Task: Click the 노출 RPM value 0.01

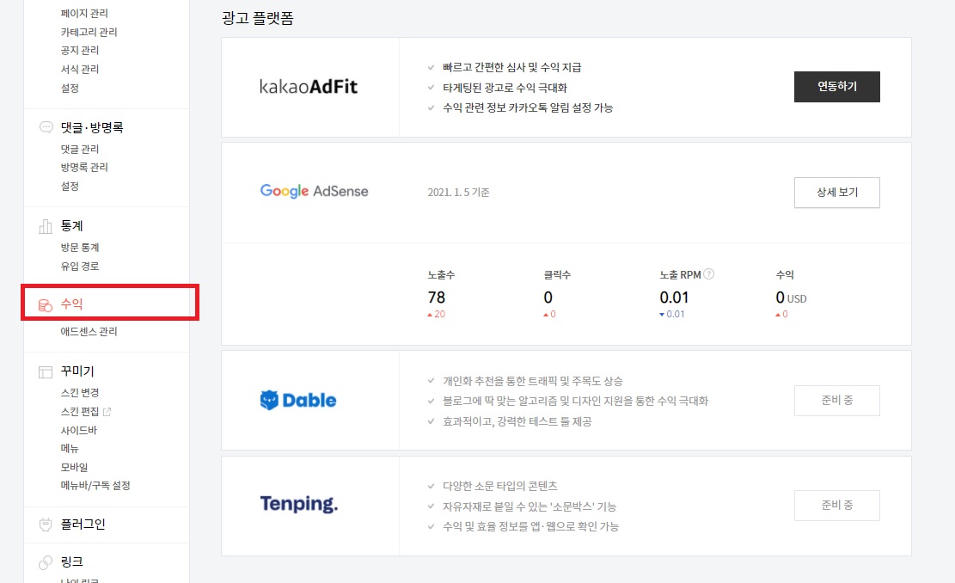Action: click(x=674, y=298)
